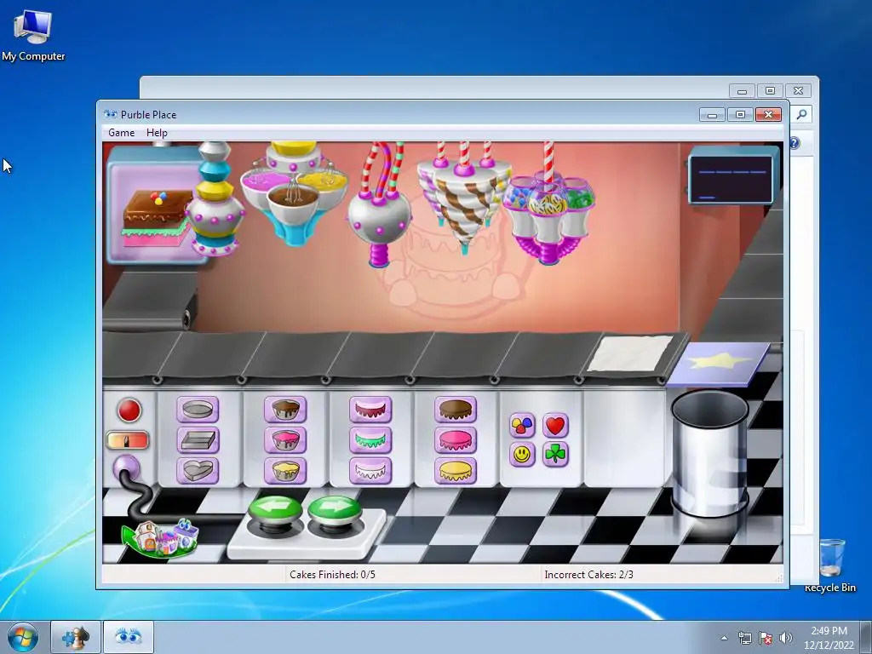This screenshot has width=872, height=654.
Task: Open the Help menu
Action: 157,132
